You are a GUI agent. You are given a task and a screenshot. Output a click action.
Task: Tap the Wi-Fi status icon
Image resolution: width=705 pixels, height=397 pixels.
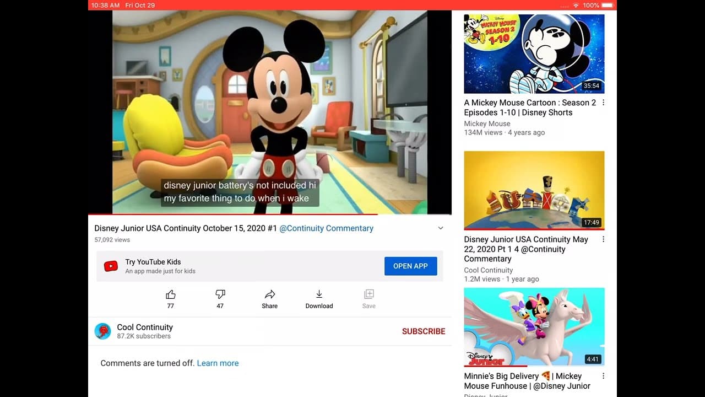tap(576, 5)
